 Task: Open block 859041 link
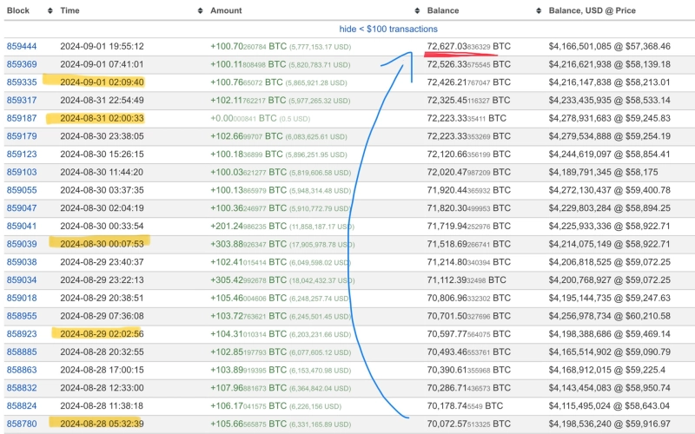tap(21, 226)
